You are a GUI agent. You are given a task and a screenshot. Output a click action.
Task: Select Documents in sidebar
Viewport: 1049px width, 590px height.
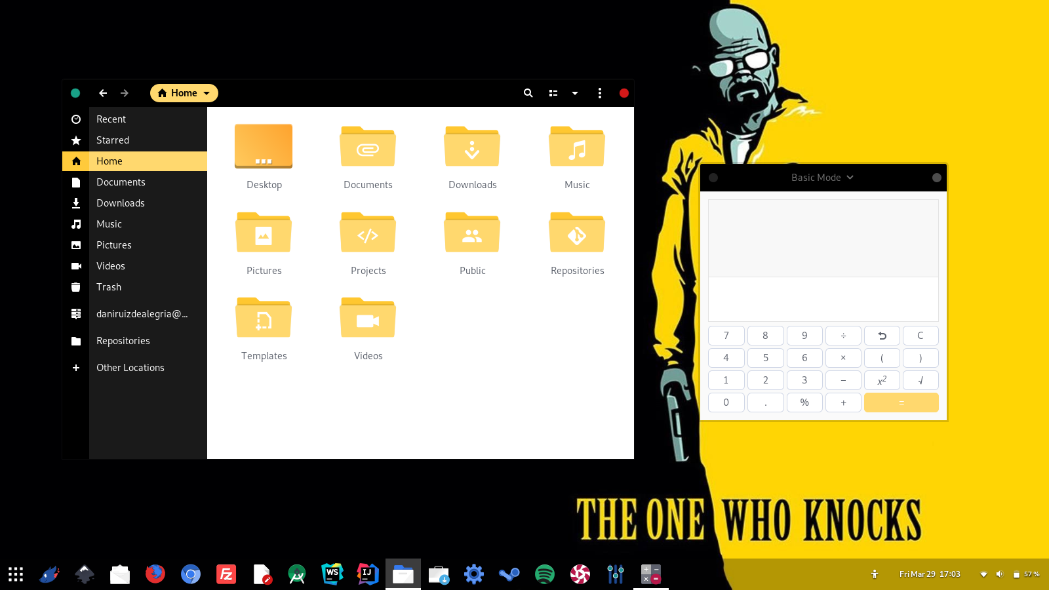[x=135, y=182]
